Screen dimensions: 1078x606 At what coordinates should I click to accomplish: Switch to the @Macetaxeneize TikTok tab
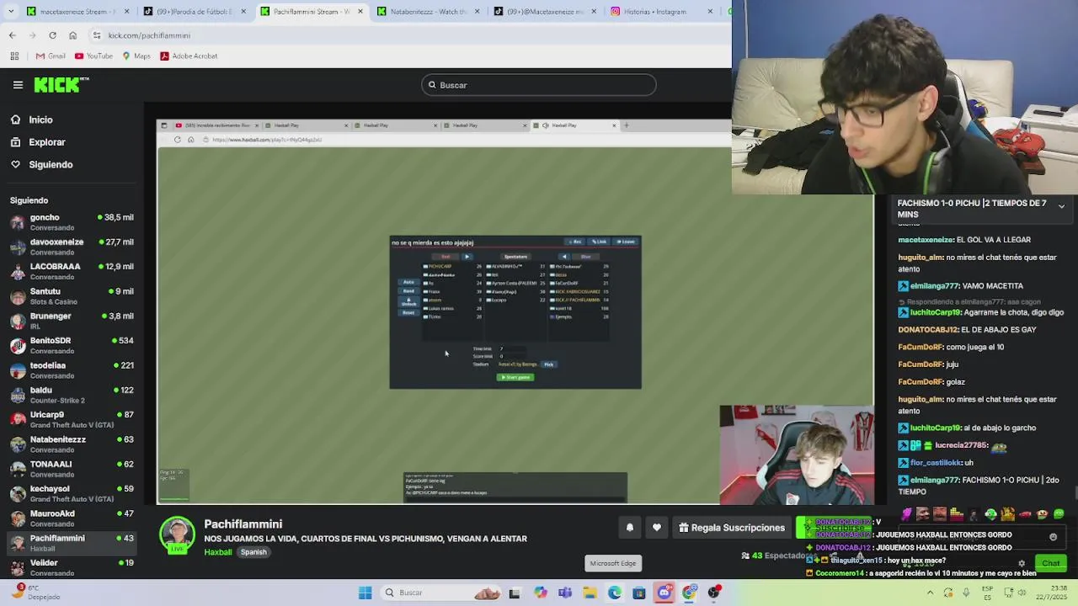pyautogui.click(x=545, y=12)
